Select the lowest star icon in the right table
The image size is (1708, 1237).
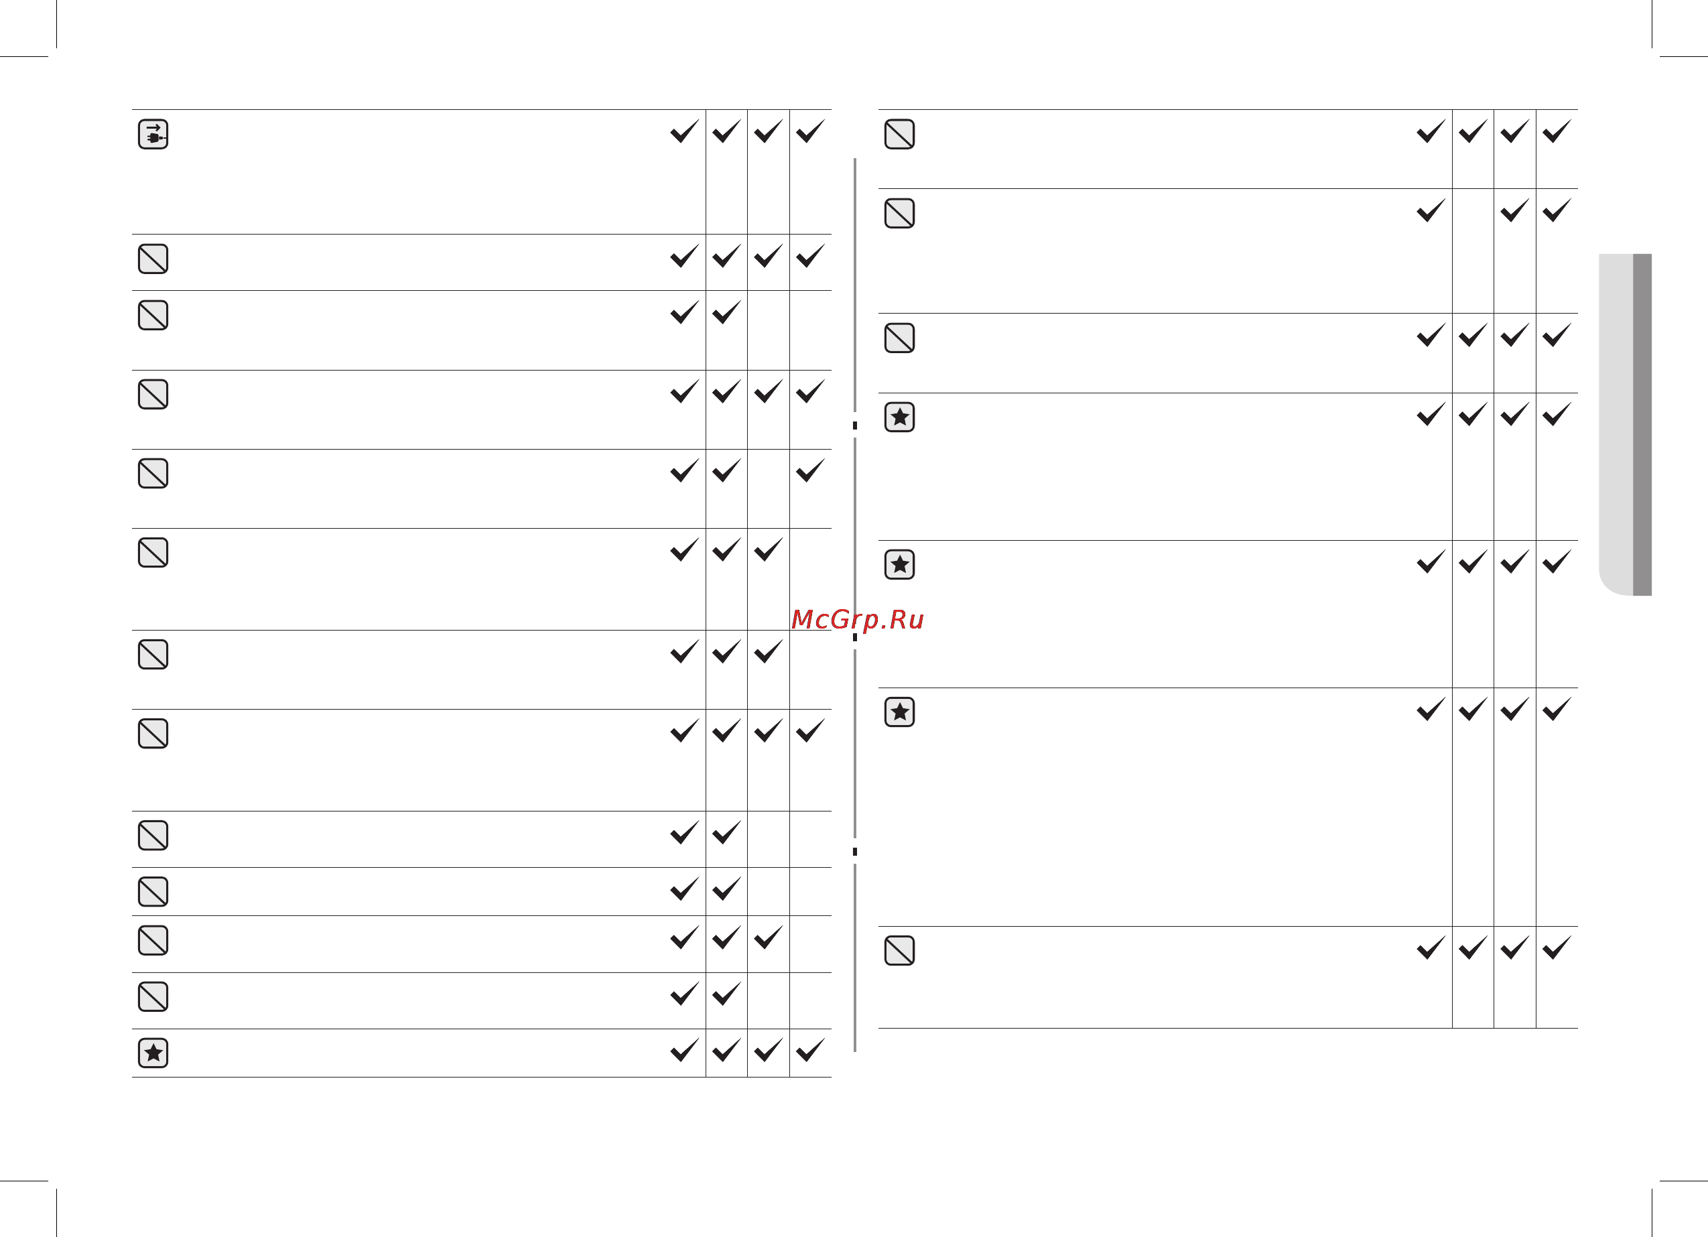(x=899, y=712)
